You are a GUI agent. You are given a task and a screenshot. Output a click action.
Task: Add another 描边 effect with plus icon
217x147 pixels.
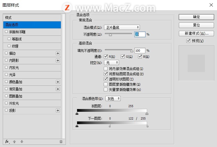coord(58,53)
